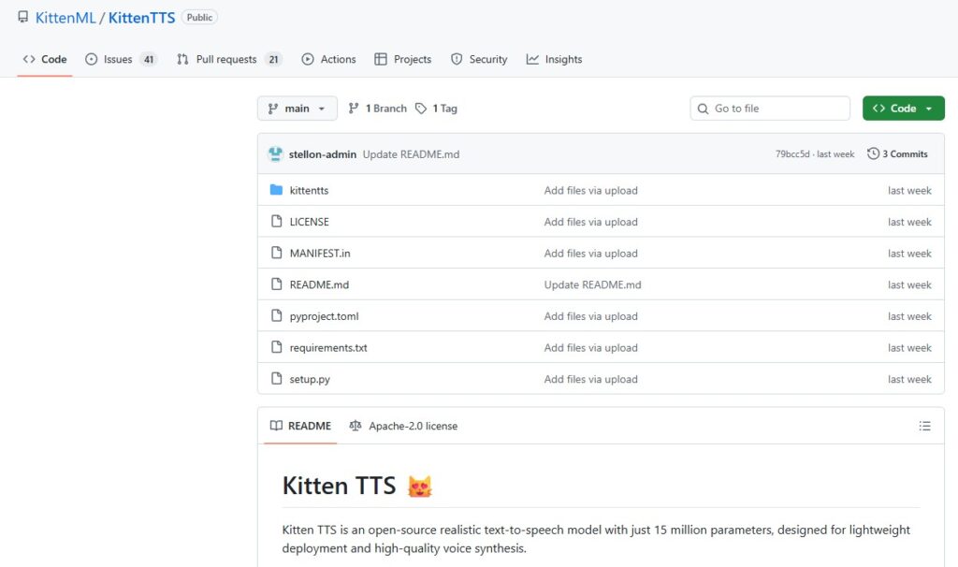Open the green Code dropdown button
Viewport: 958px width, 567px height.
click(904, 109)
